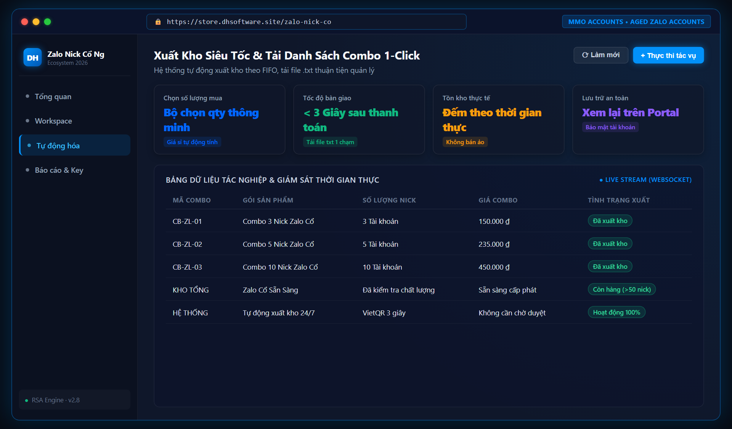Click the green maximize window dot
The width and height of the screenshot is (732, 429).
click(48, 22)
